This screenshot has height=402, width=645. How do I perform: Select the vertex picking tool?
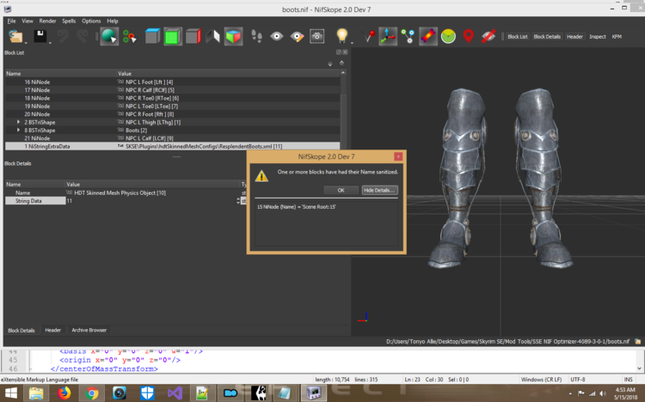(130, 37)
